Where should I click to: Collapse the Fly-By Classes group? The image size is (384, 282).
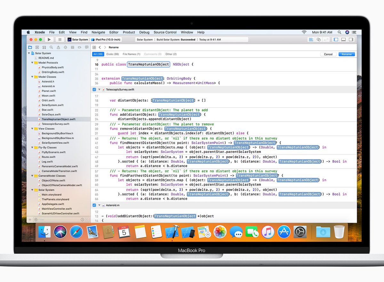32,148
